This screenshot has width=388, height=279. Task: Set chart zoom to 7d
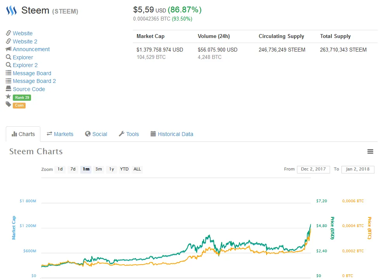(73, 169)
